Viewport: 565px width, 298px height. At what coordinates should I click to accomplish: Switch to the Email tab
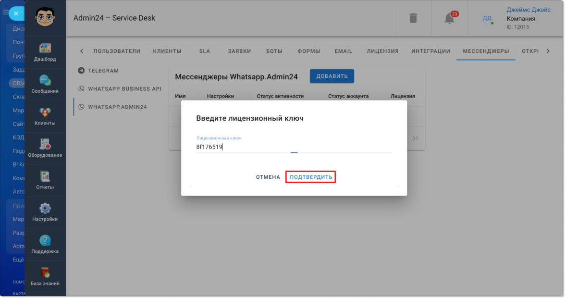[344, 51]
